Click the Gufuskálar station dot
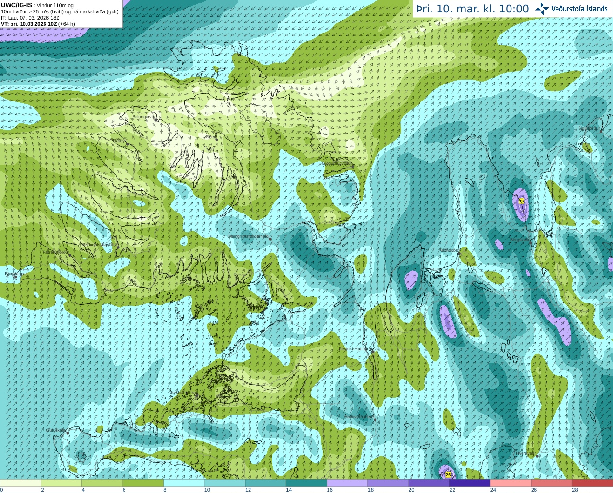 coord(68,433)
